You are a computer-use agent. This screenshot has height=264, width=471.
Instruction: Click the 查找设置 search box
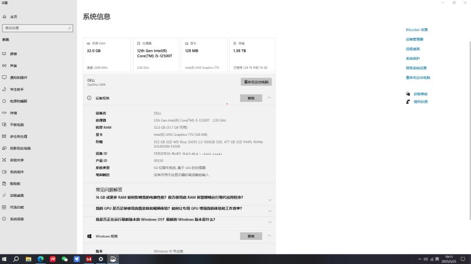(38, 28)
